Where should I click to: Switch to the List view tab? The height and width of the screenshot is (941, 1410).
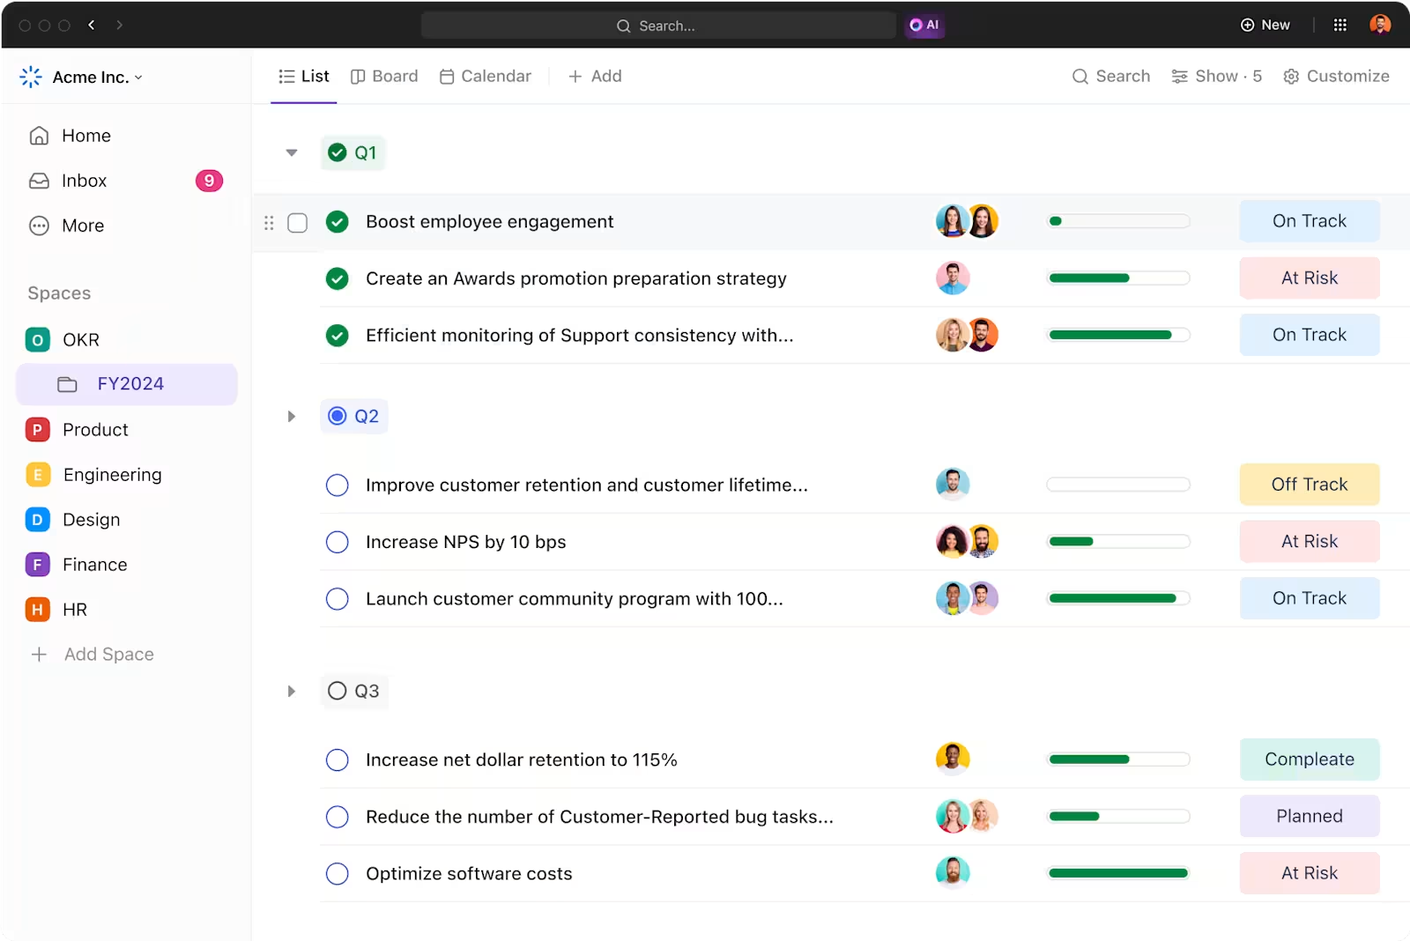point(304,77)
